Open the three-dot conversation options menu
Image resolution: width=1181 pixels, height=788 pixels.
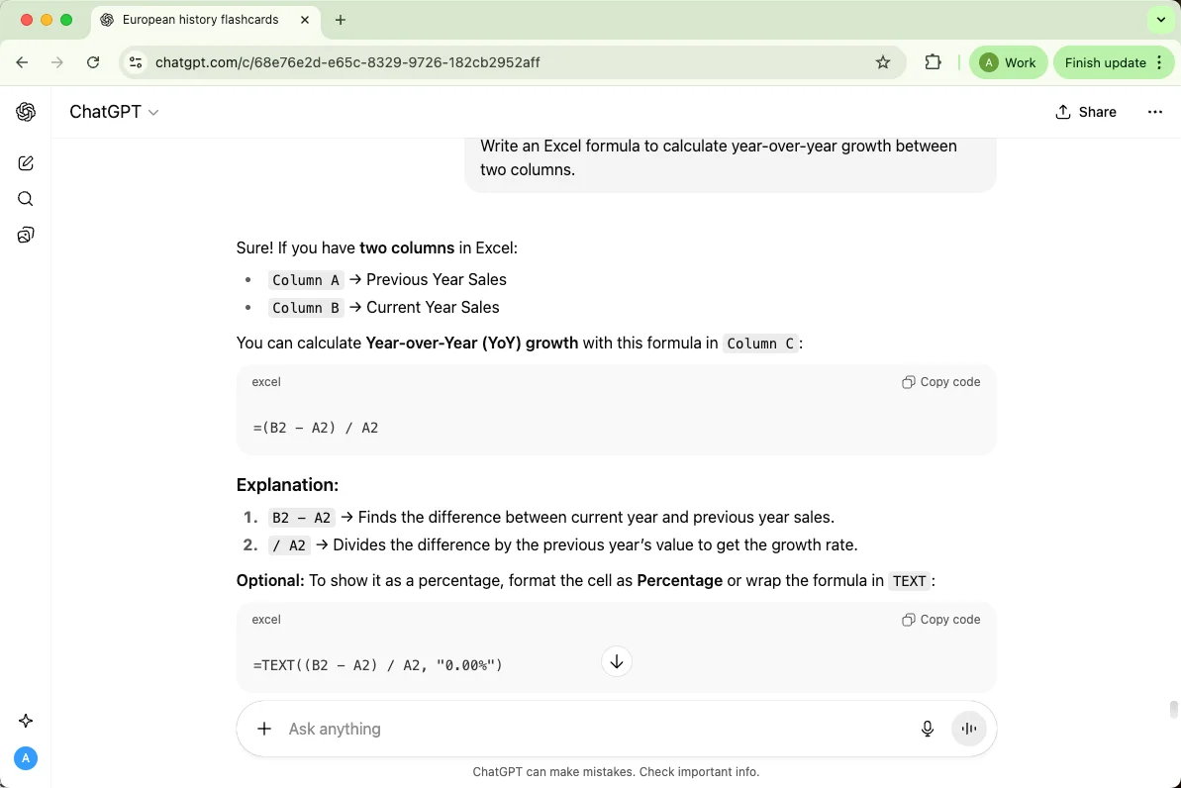point(1154,112)
